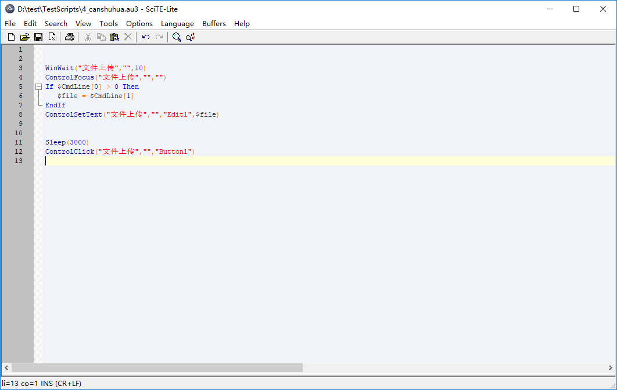Open the Options menu

139,24
